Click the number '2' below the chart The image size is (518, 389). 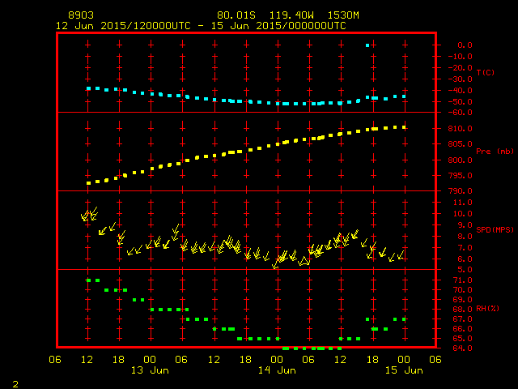15,384
